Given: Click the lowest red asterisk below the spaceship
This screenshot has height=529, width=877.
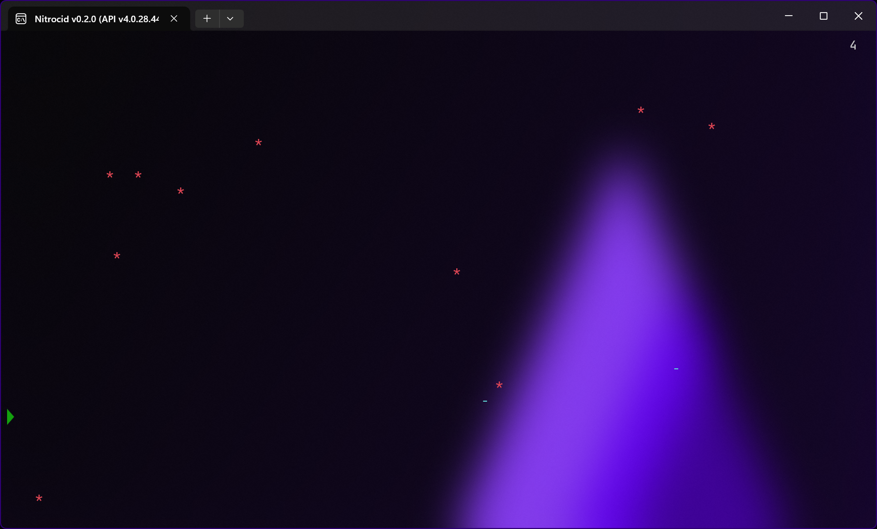Looking at the screenshot, I should point(39,499).
